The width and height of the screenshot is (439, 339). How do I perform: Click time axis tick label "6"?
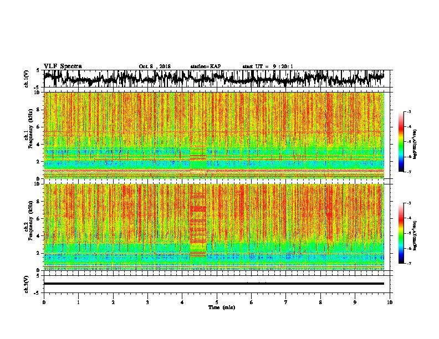pyautogui.click(x=252, y=302)
